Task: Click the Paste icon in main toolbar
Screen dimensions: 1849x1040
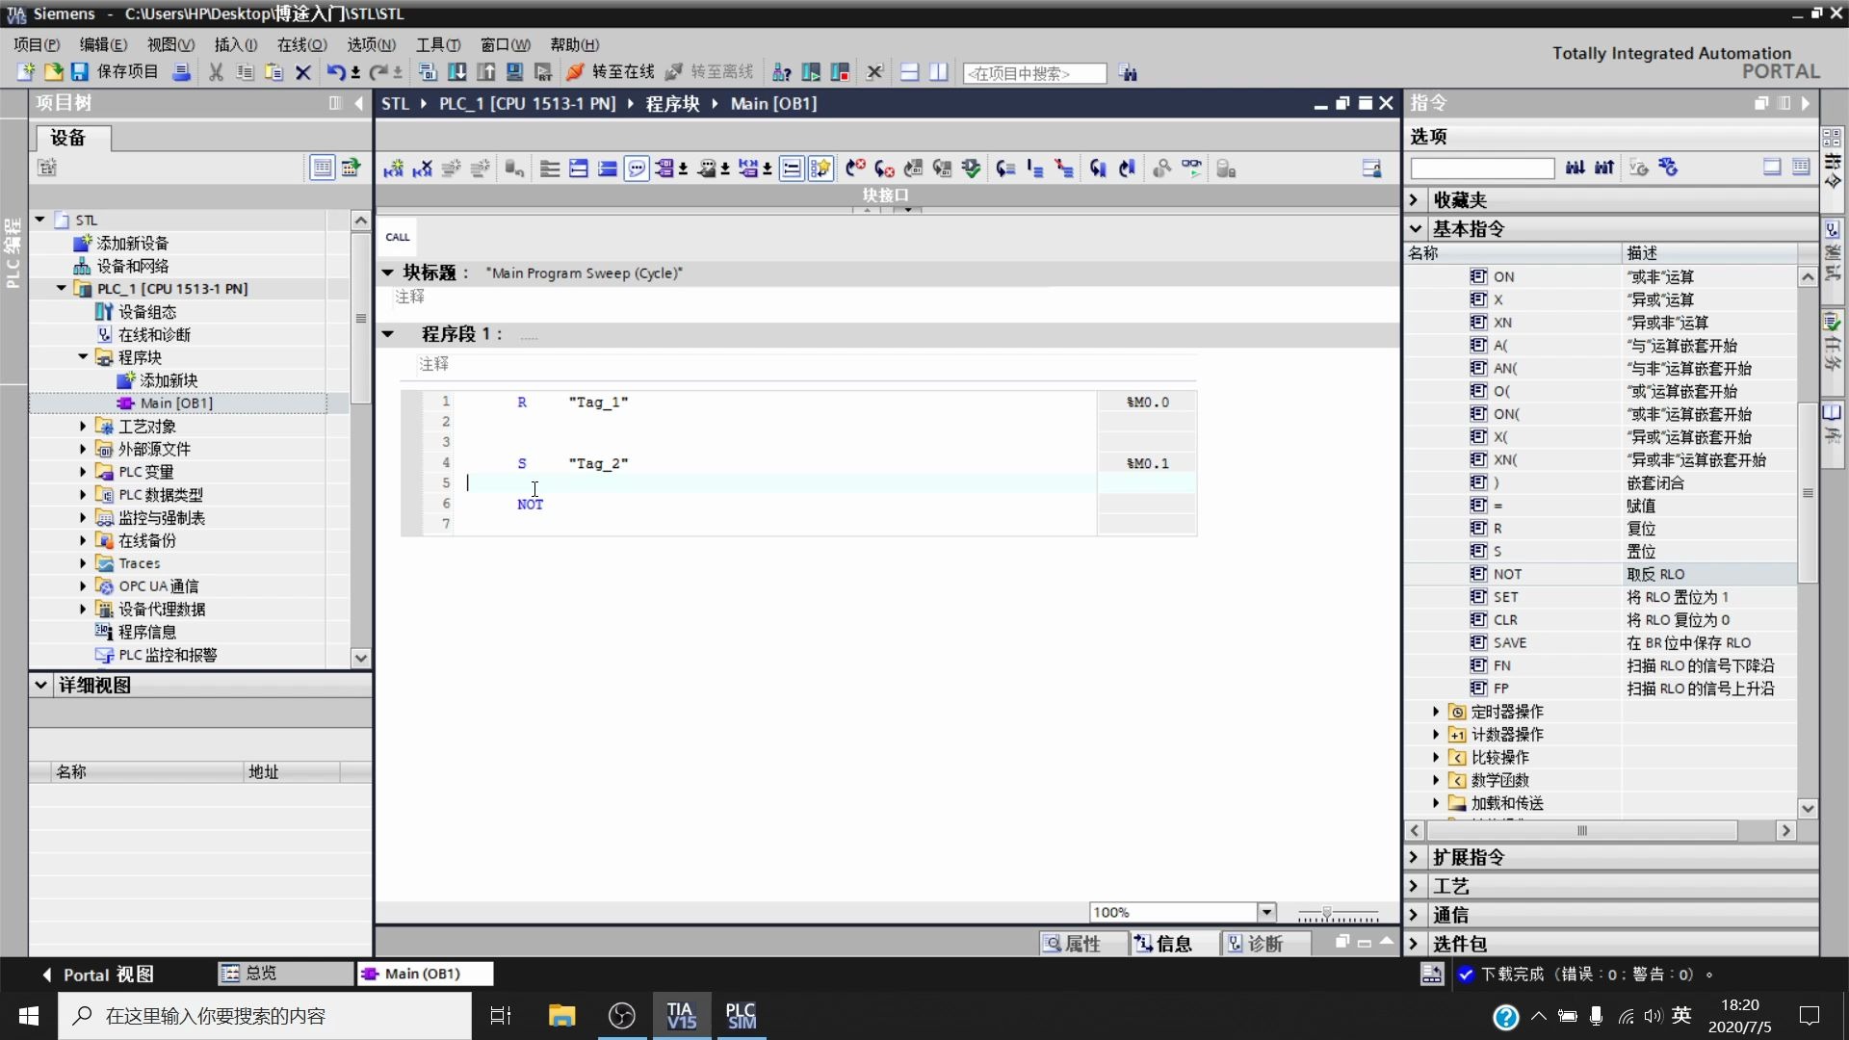Action: (x=274, y=72)
